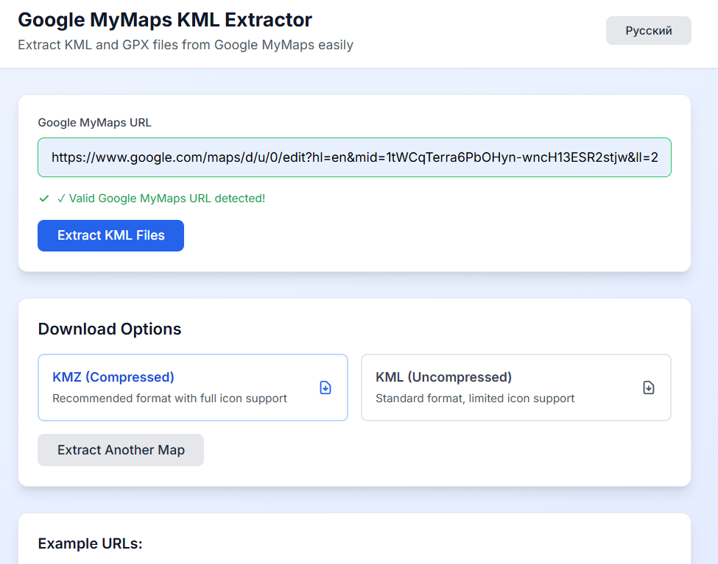Click the Google MyMaps URL field label

tap(94, 123)
